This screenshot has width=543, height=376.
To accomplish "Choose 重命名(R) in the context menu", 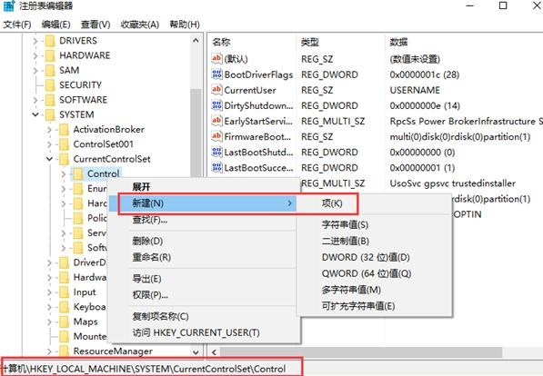I will (x=204, y=257).
